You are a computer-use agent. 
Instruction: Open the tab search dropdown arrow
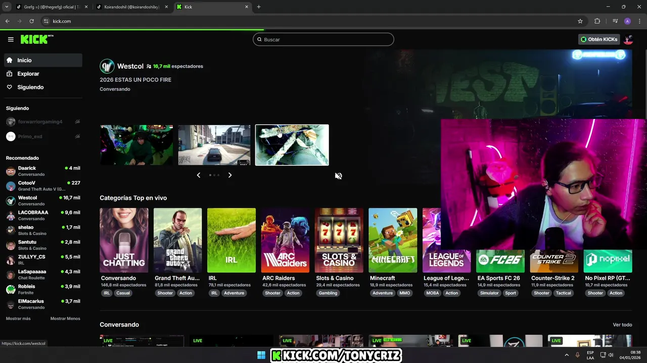pos(7,7)
